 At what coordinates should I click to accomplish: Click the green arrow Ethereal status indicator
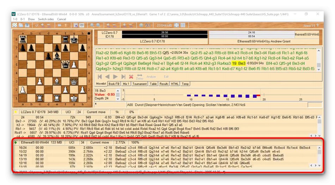pos(16,142)
